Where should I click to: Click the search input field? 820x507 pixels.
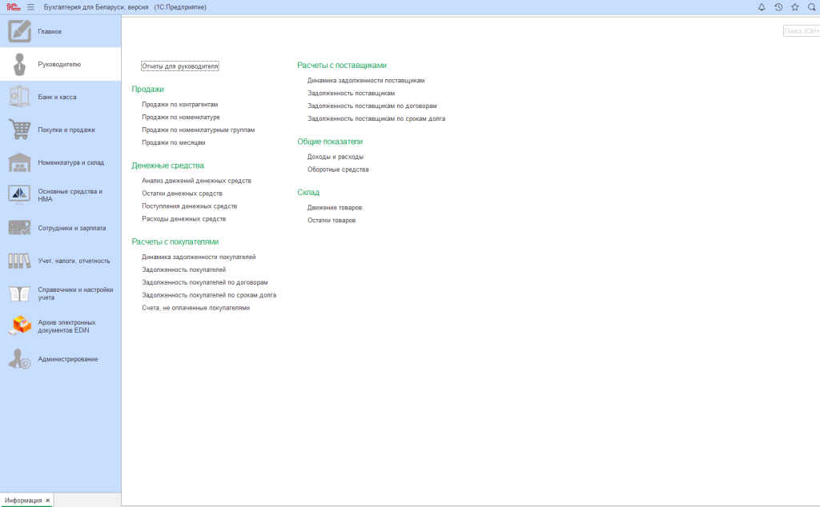coord(801,31)
